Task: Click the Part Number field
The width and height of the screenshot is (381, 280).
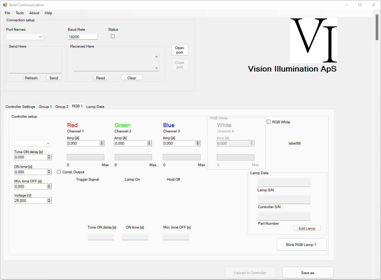Action: click(x=284, y=216)
